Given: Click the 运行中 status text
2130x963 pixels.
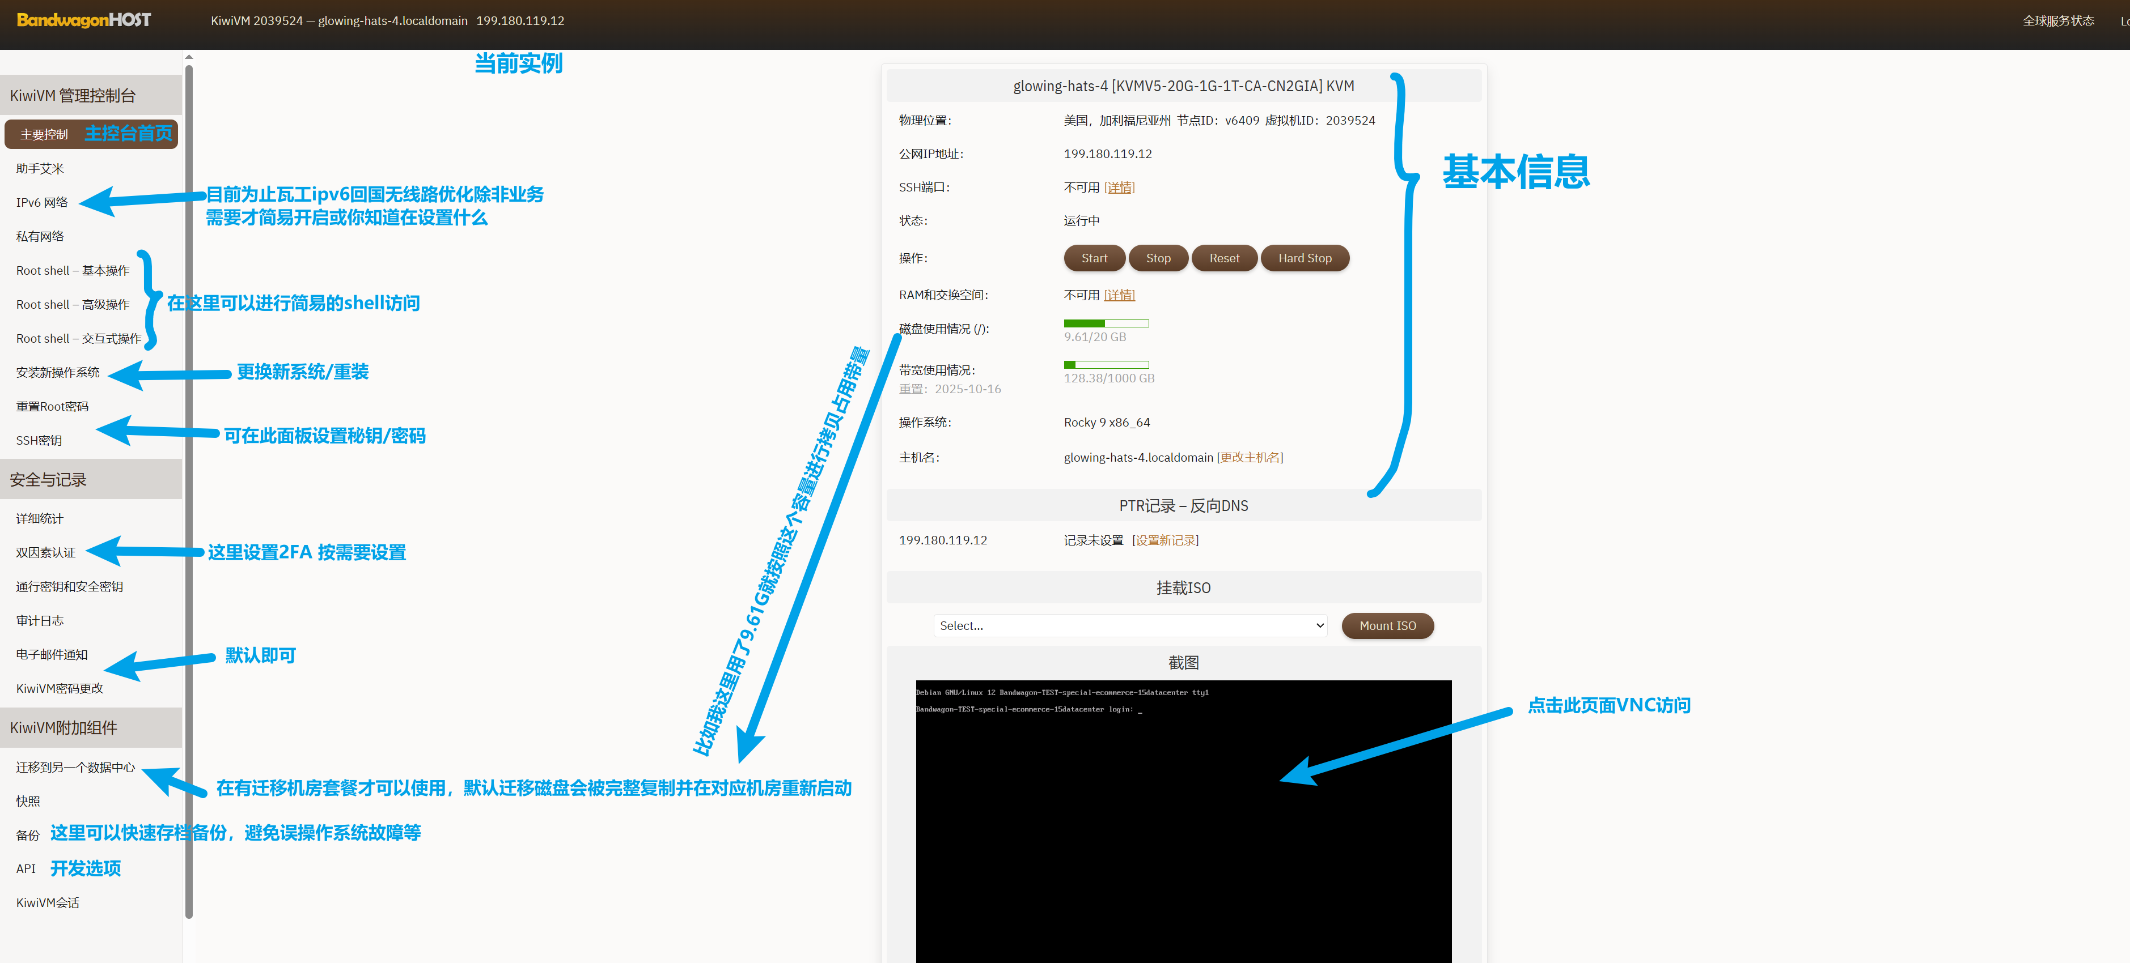Looking at the screenshot, I should [1082, 220].
